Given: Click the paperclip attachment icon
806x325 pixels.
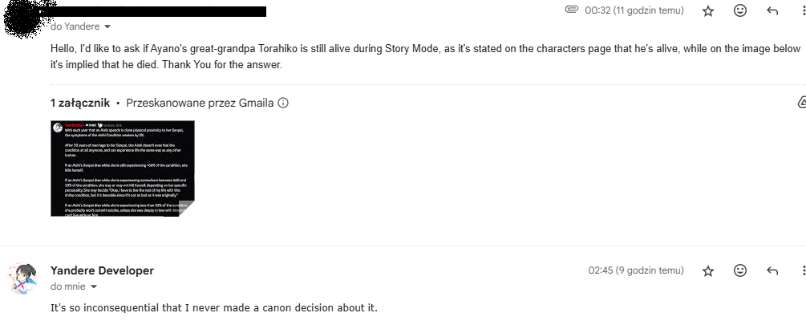Looking at the screenshot, I should click(x=572, y=10).
